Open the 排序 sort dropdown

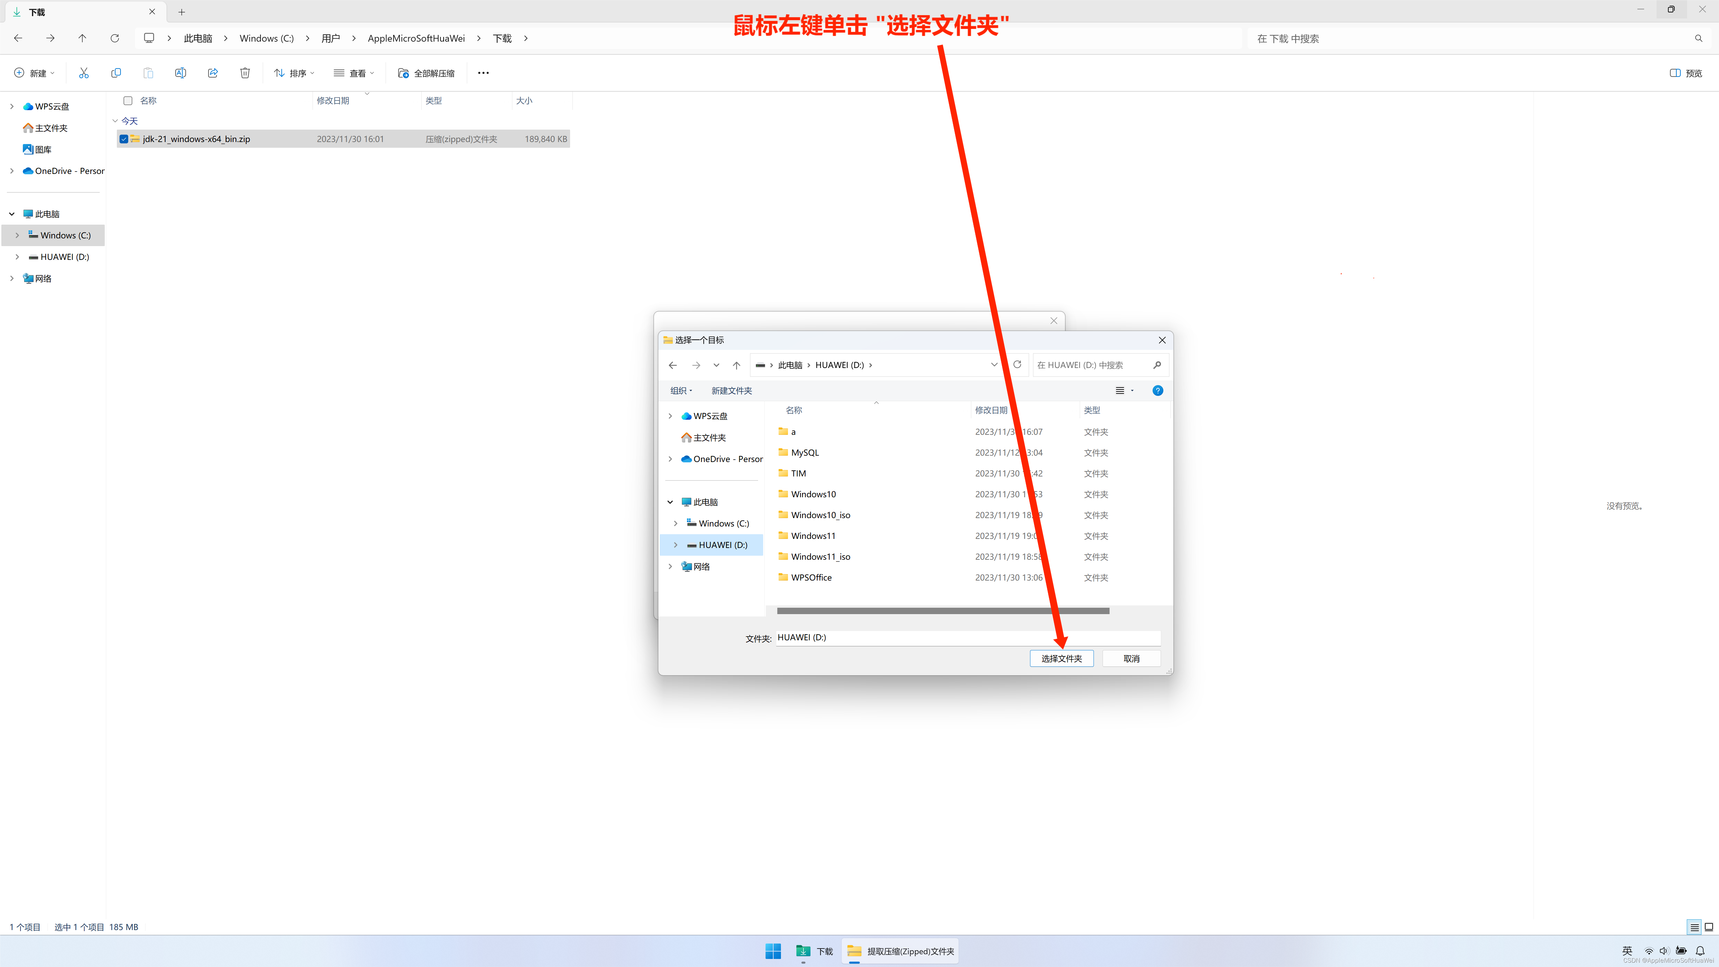click(x=294, y=73)
